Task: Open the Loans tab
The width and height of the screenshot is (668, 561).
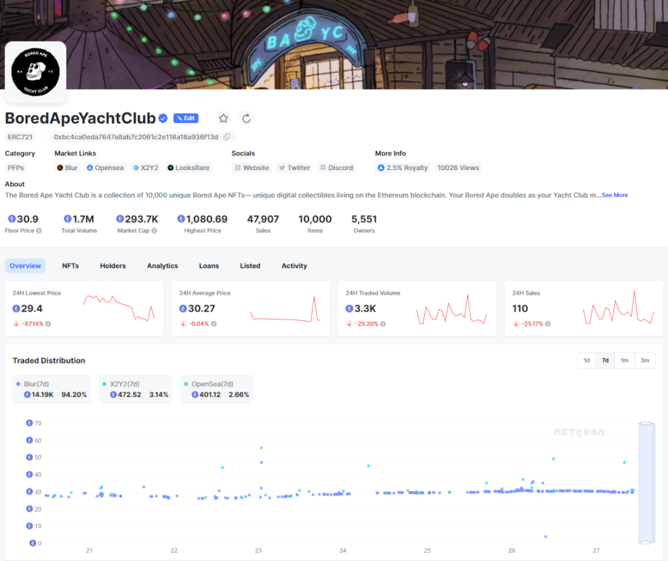Action: [209, 266]
